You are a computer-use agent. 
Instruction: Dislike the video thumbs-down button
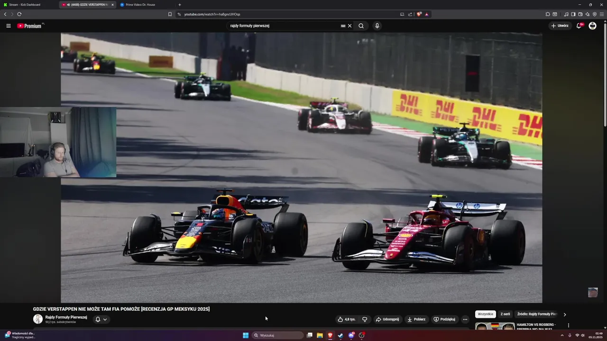pyautogui.click(x=365, y=319)
